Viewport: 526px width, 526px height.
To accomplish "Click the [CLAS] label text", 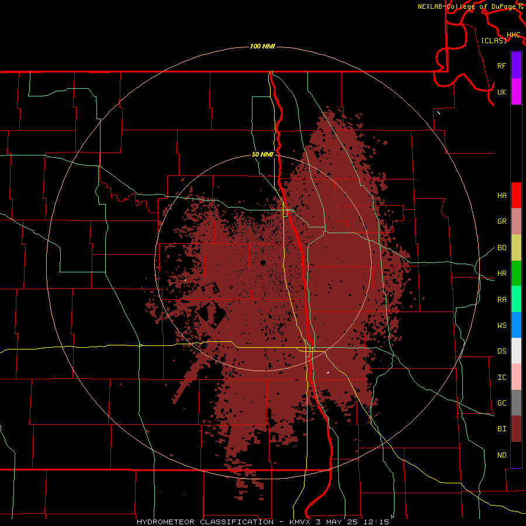I will pos(494,40).
